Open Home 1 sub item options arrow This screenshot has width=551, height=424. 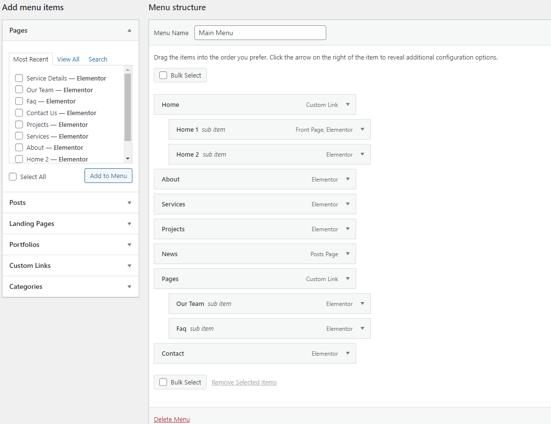point(362,129)
